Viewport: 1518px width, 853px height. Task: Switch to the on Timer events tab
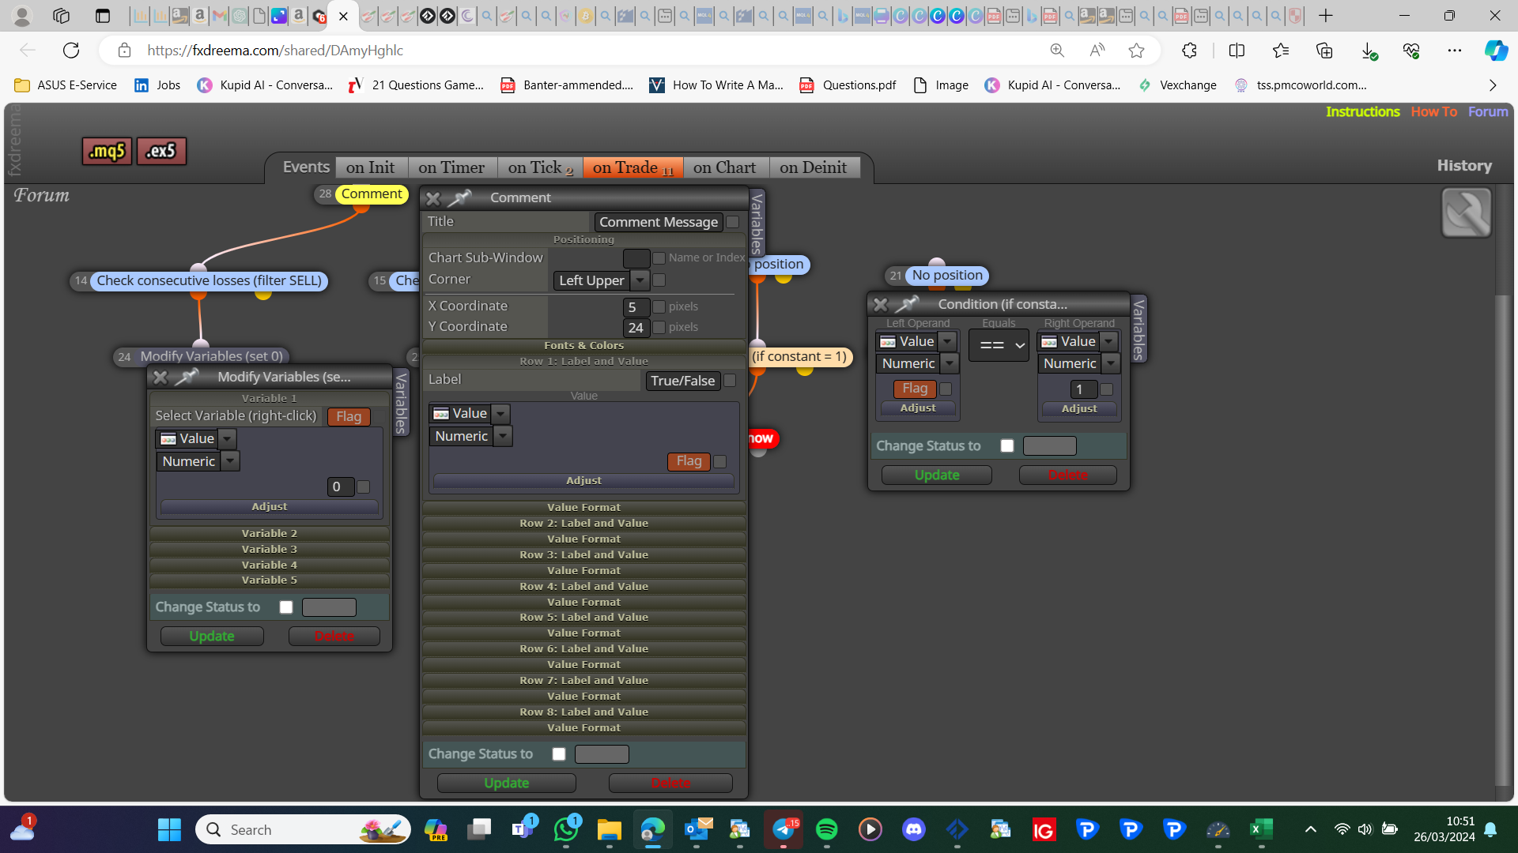[452, 167]
